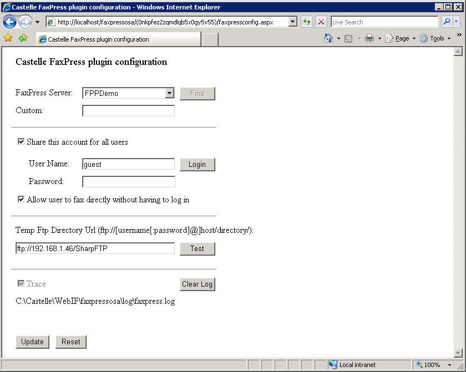Screen dimensions: 466x372
Task: Click the Home icon in command bar
Action: tap(328, 38)
